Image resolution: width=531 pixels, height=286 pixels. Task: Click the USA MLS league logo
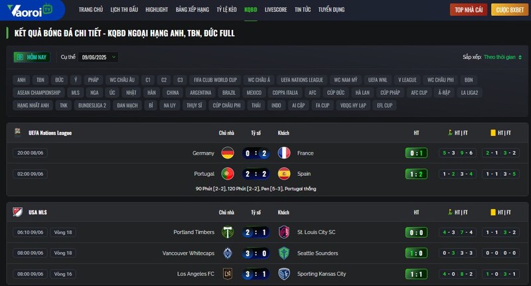pos(18,212)
